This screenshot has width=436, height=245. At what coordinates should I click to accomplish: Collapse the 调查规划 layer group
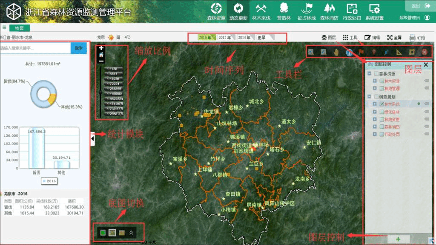pos(369,96)
